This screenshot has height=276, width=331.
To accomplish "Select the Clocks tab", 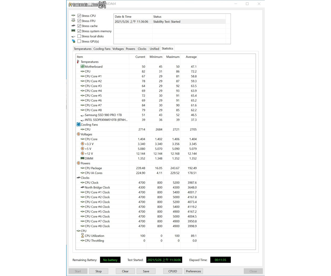I will (142, 49).
